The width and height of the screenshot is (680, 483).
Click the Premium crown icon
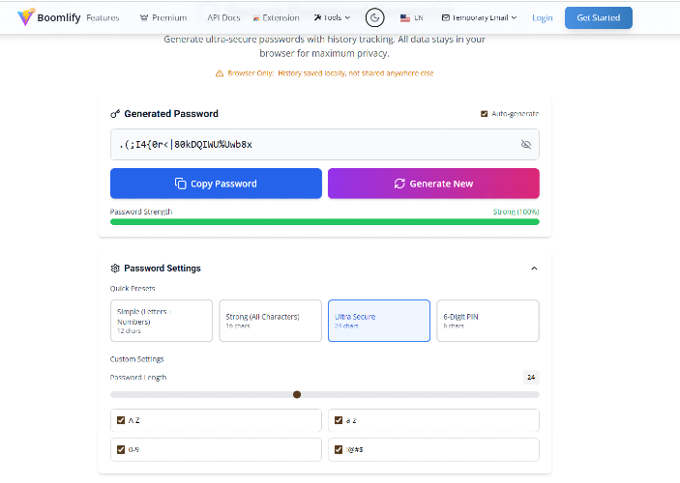pos(144,17)
